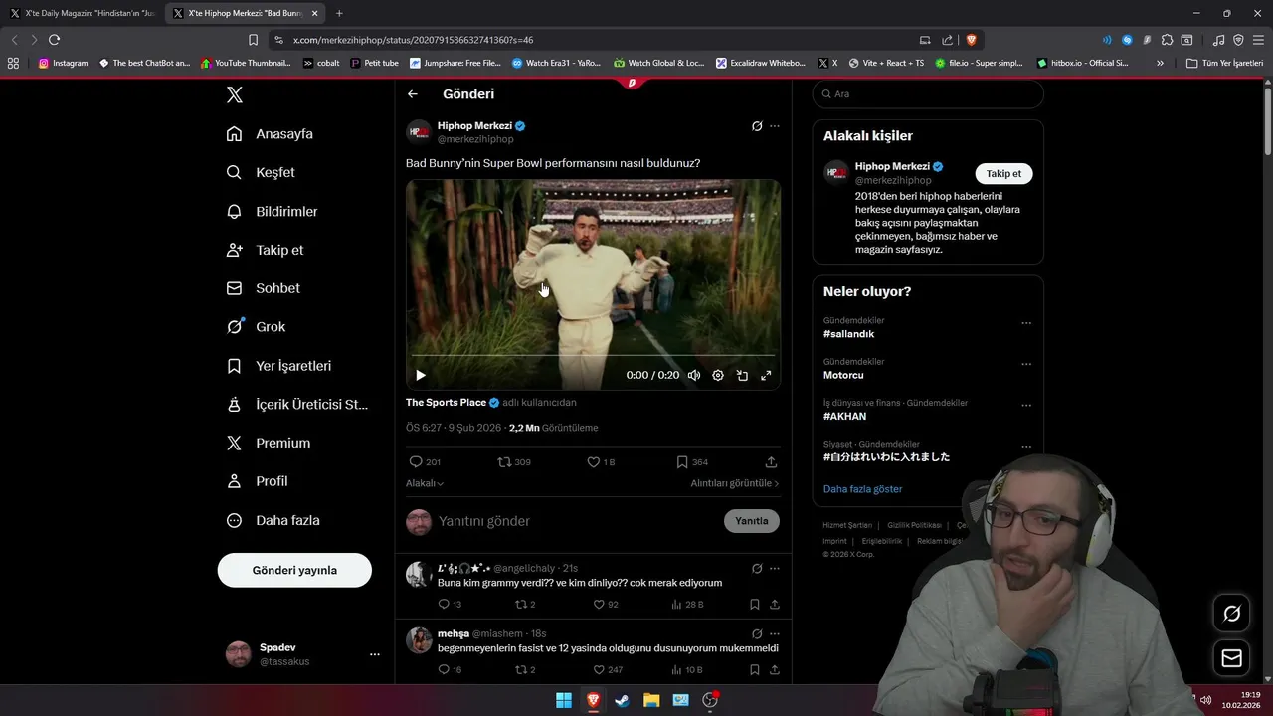Open floating Grok button
This screenshot has height=716, width=1273.
click(1231, 614)
